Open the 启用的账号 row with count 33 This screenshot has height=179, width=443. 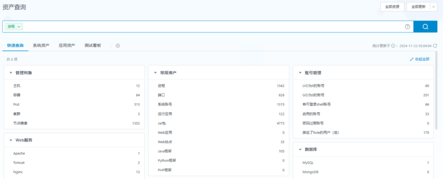tap(363, 114)
